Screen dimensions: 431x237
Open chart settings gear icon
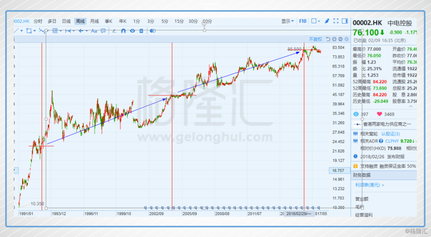click(347, 39)
